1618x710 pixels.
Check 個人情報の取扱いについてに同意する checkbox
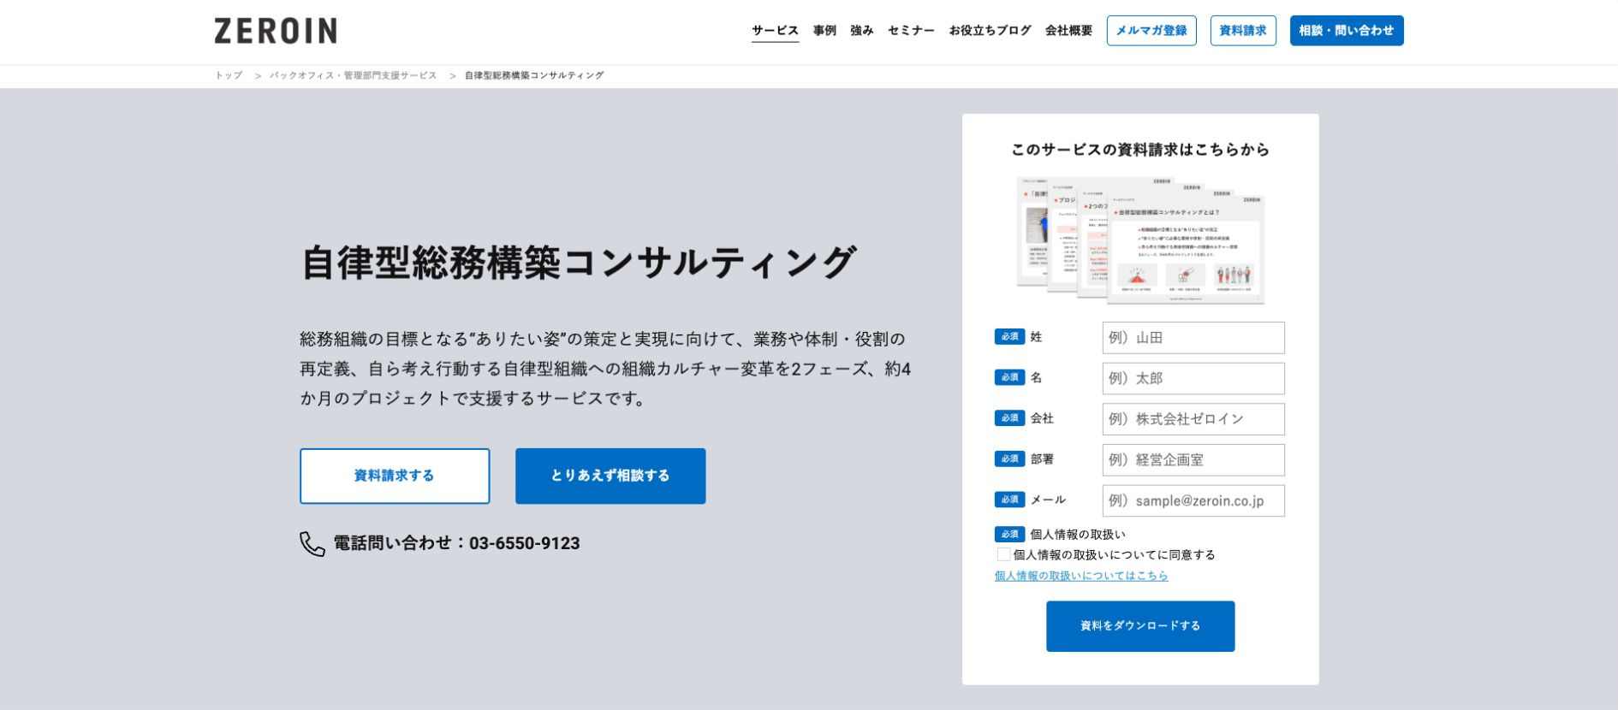coord(1003,554)
